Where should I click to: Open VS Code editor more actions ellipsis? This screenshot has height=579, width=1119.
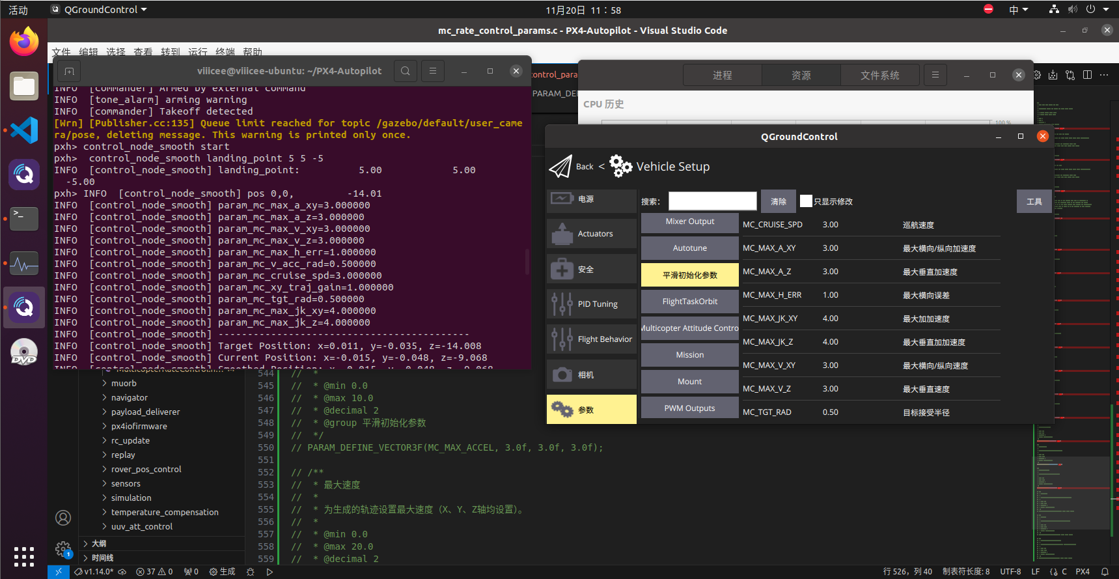[x=1104, y=75]
